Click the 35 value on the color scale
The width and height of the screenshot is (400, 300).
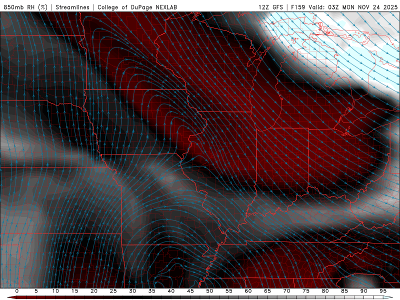152,291
